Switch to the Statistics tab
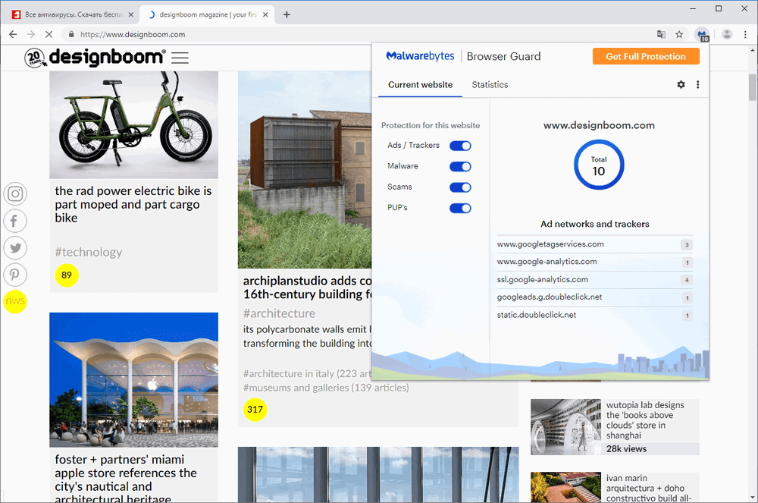This screenshot has height=503, width=758. [x=489, y=84]
